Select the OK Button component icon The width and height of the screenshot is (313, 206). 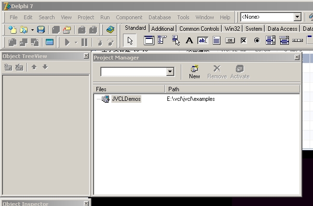(x=230, y=41)
